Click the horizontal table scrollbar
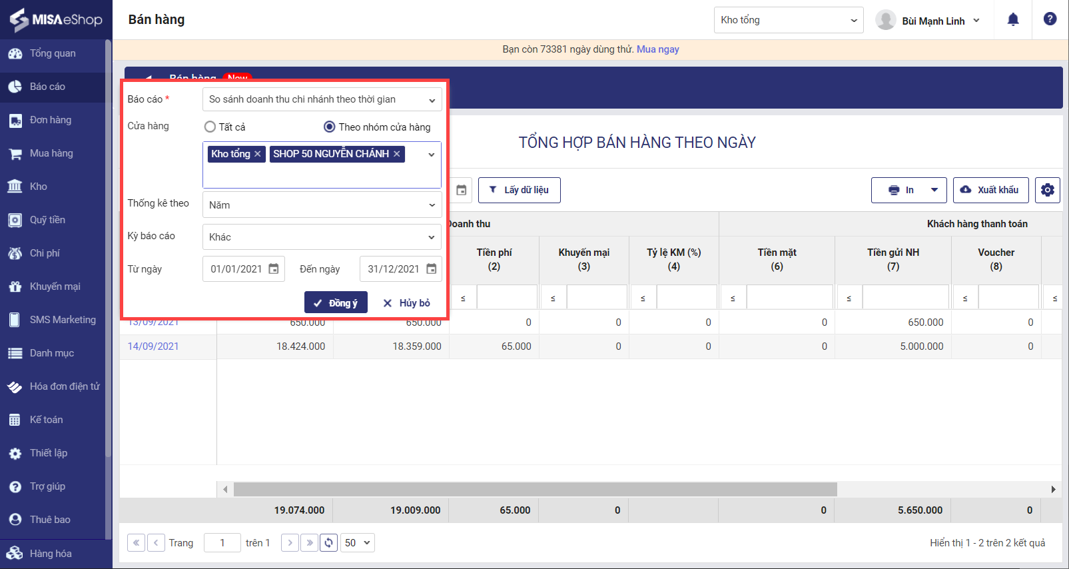Image resolution: width=1069 pixels, height=569 pixels. pyautogui.click(x=535, y=489)
